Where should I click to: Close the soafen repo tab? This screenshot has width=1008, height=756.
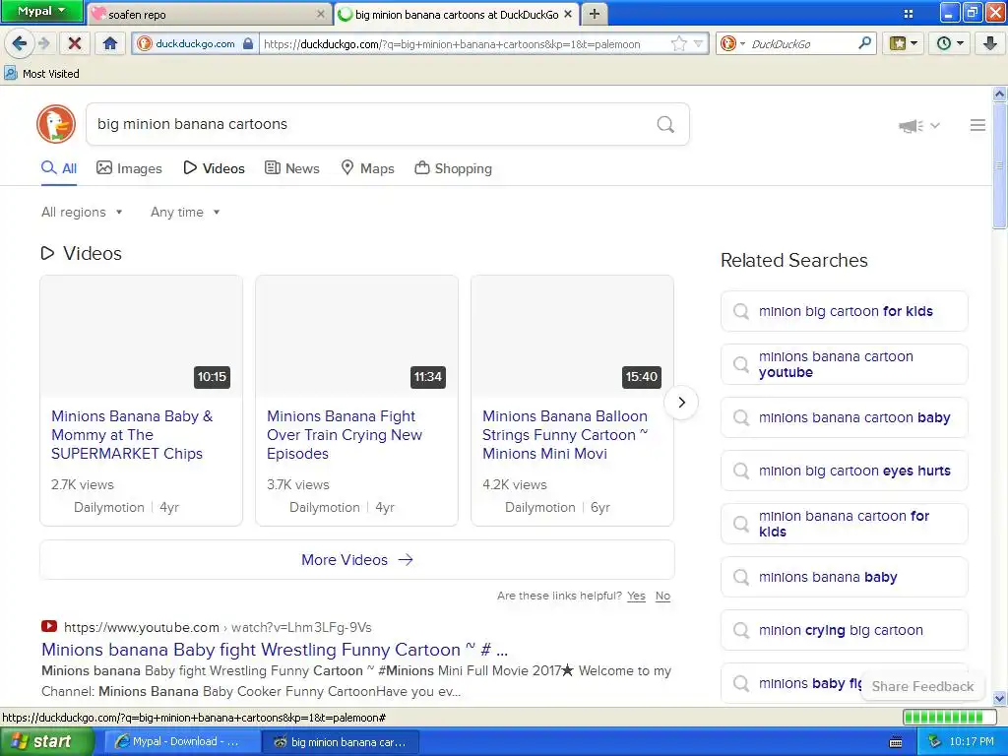pos(321,14)
